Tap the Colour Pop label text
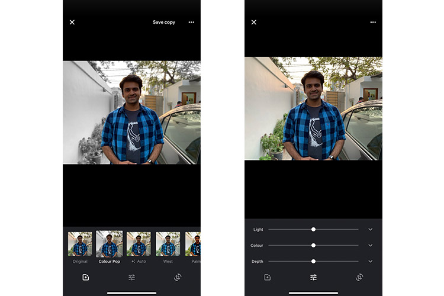 (110, 262)
